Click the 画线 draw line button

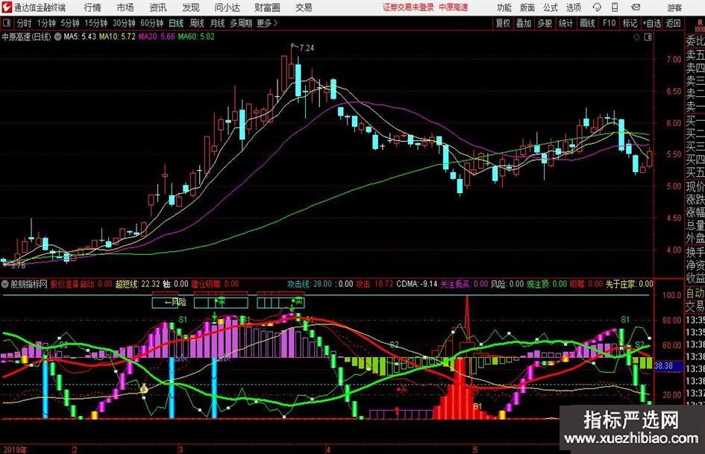587,23
